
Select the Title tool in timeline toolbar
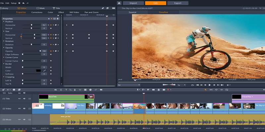tap(66, 89)
